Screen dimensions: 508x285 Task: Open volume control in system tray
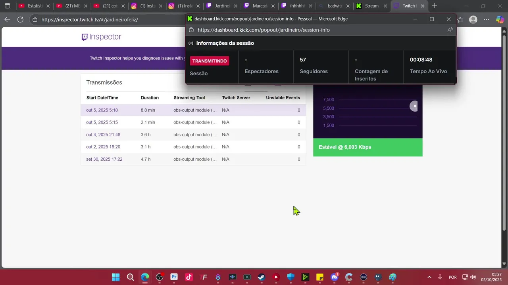tap(473, 277)
